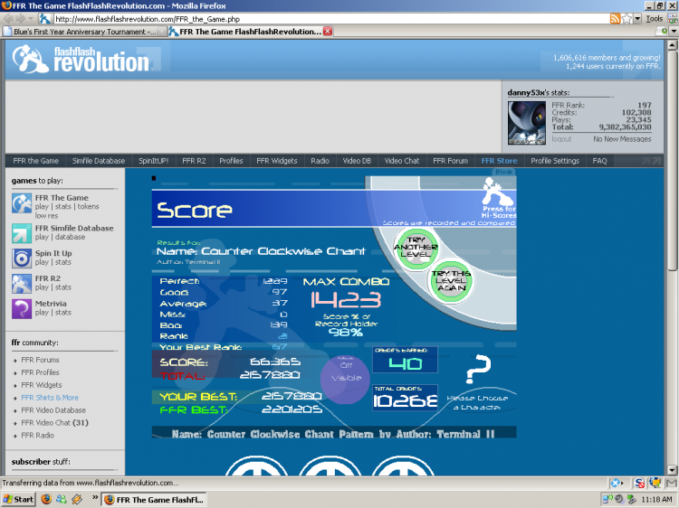Click the back arrow navigation button
The image size is (679, 508).
(x=8, y=19)
